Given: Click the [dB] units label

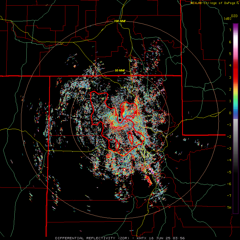Looking at the screenshot, I should tap(227, 18).
